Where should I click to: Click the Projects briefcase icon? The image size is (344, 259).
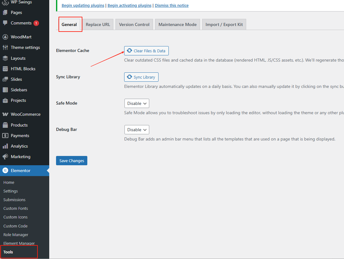(x=5, y=100)
